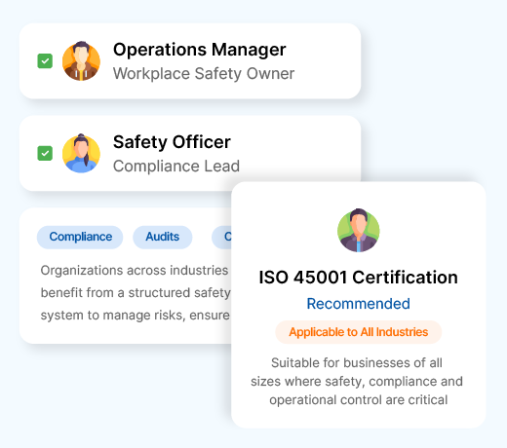Click 'system to manage risks, ensure' line
Screen dimensions: 507x448
point(136,316)
